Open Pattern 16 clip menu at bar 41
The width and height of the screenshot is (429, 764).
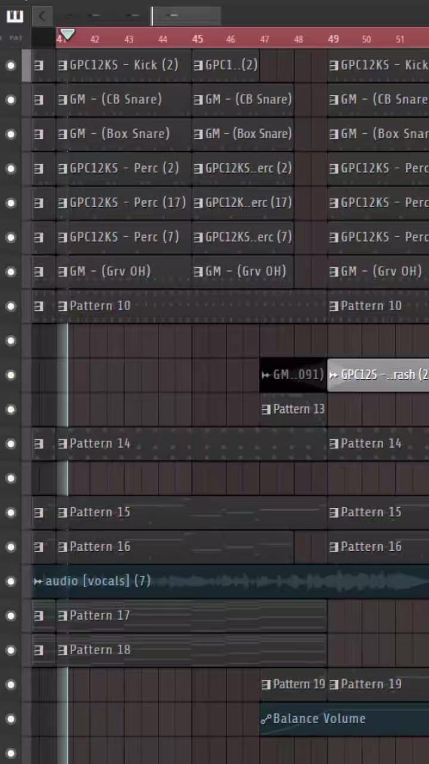tap(63, 547)
